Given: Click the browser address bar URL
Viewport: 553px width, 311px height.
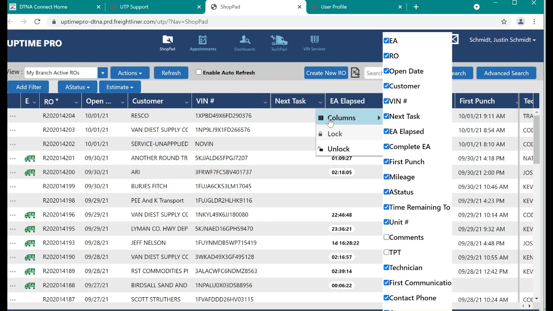Looking at the screenshot, I should point(134,22).
